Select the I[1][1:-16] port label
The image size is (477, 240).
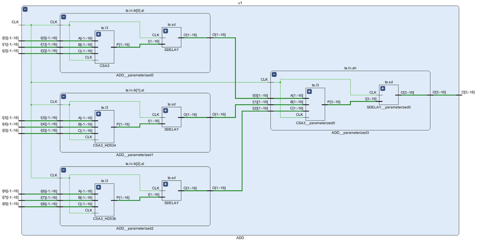pos(260,102)
